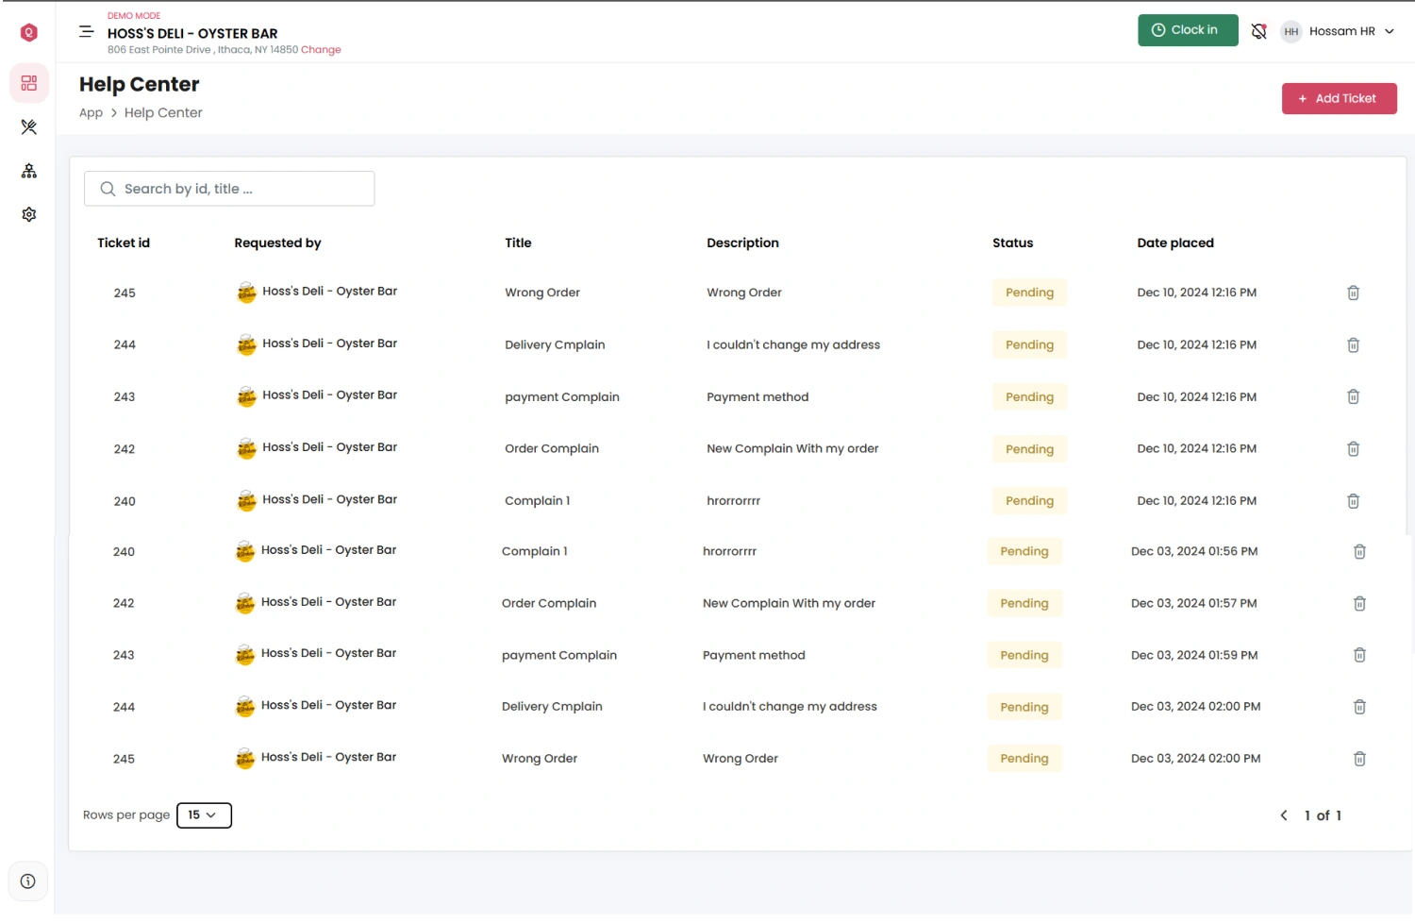Click the muted notifications bell icon
Screen dimensions: 1415x923
coord(1258,31)
